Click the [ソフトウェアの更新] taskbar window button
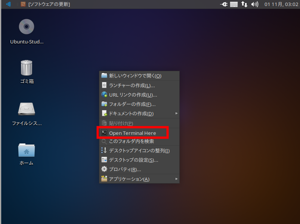300x224 pixels. click(45, 4)
